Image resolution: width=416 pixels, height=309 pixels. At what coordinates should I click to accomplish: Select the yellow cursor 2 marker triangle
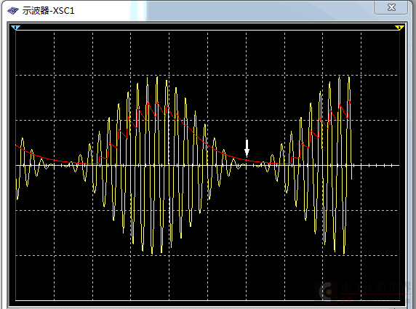point(399,28)
